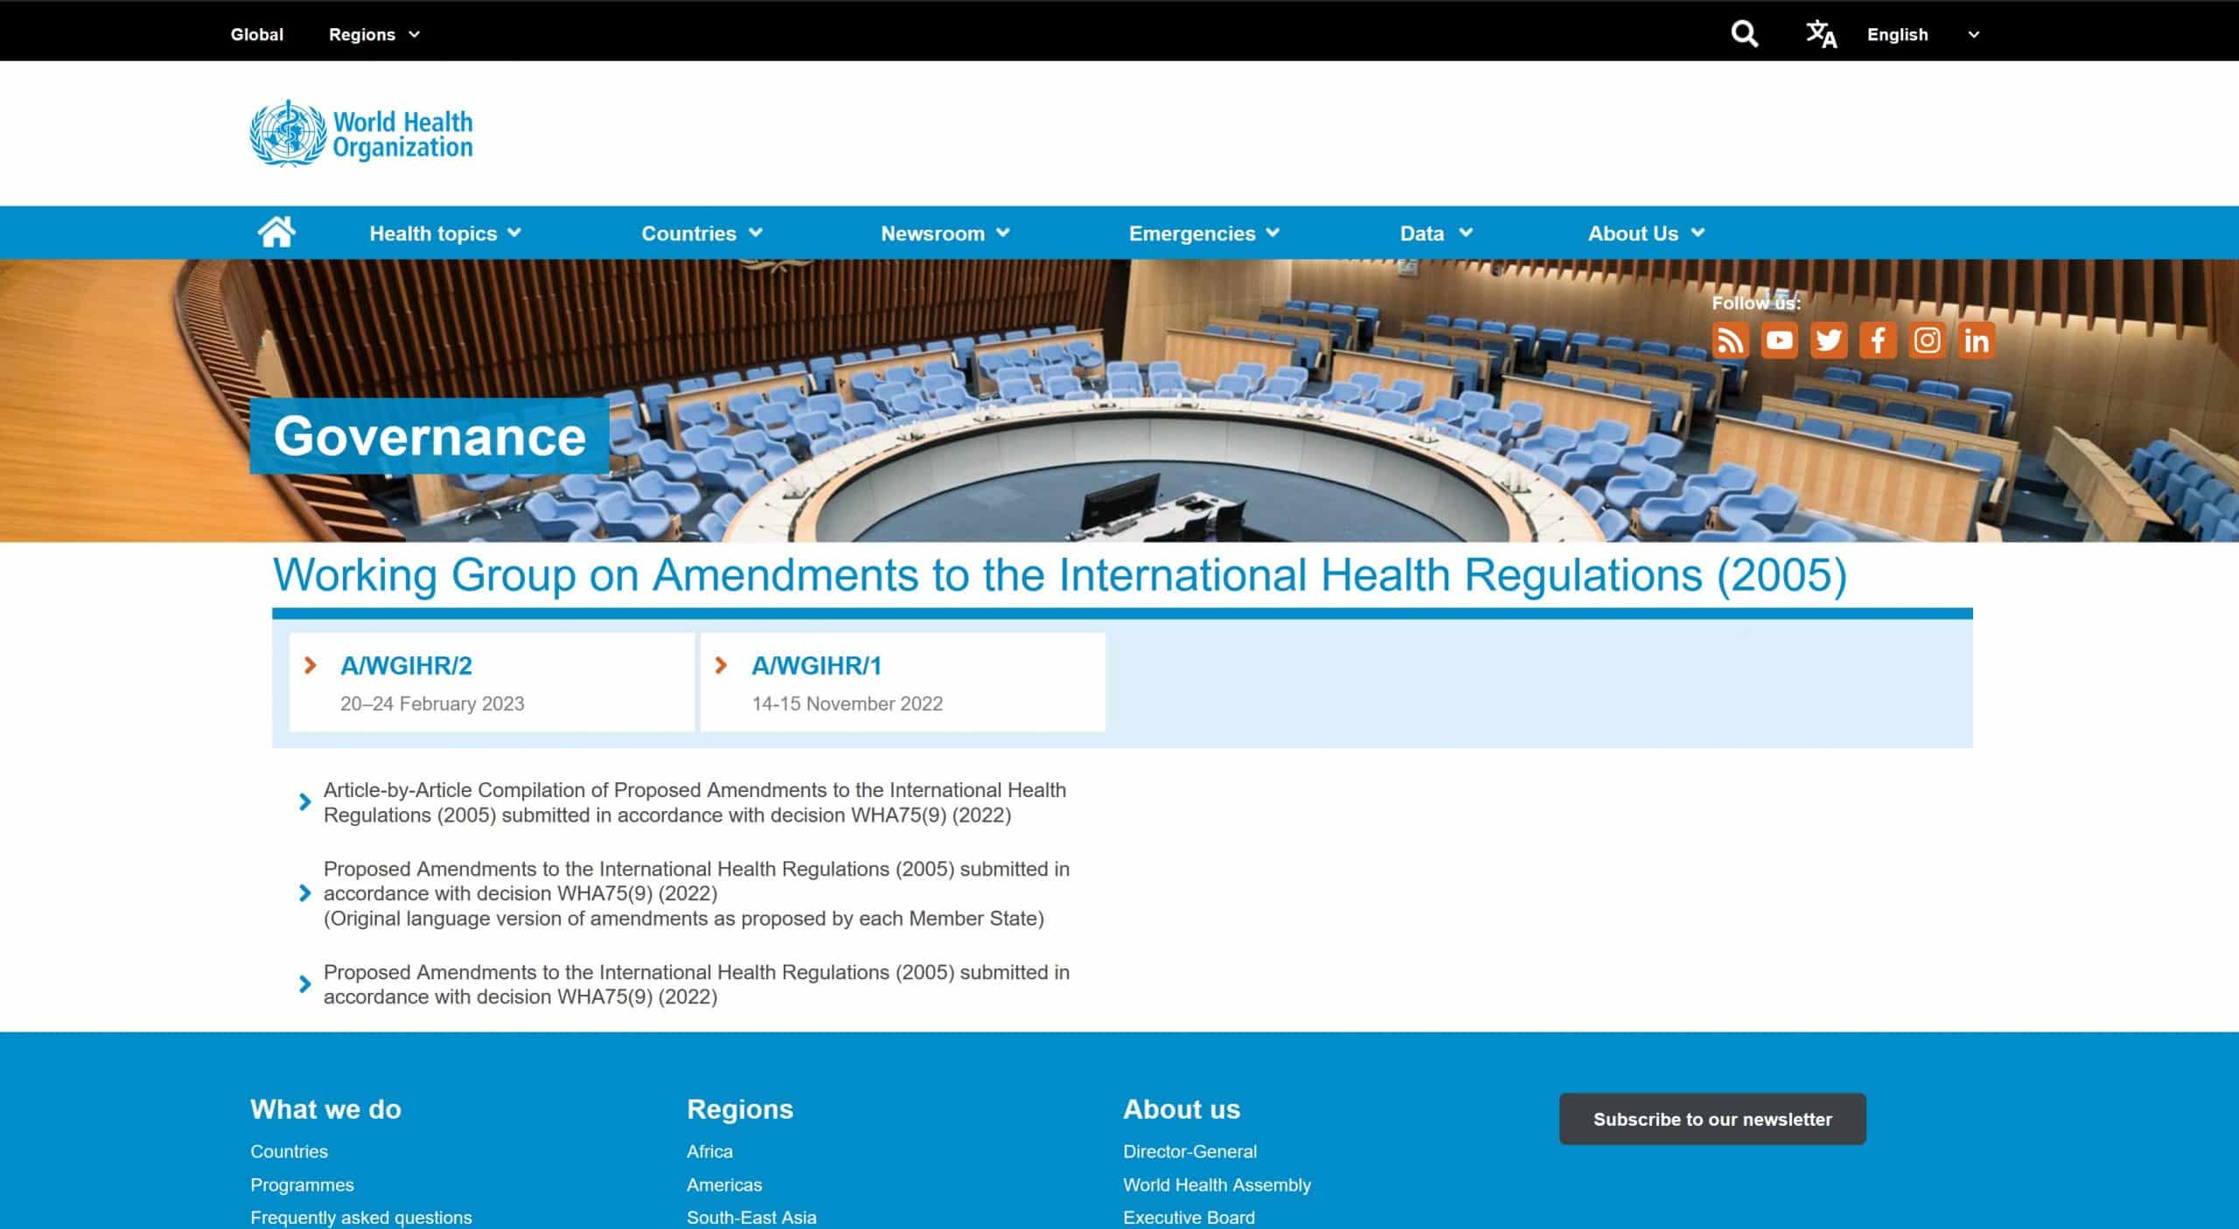Image resolution: width=2239 pixels, height=1229 pixels.
Task: Click the footer What we do heading
Action: pos(325,1109)
